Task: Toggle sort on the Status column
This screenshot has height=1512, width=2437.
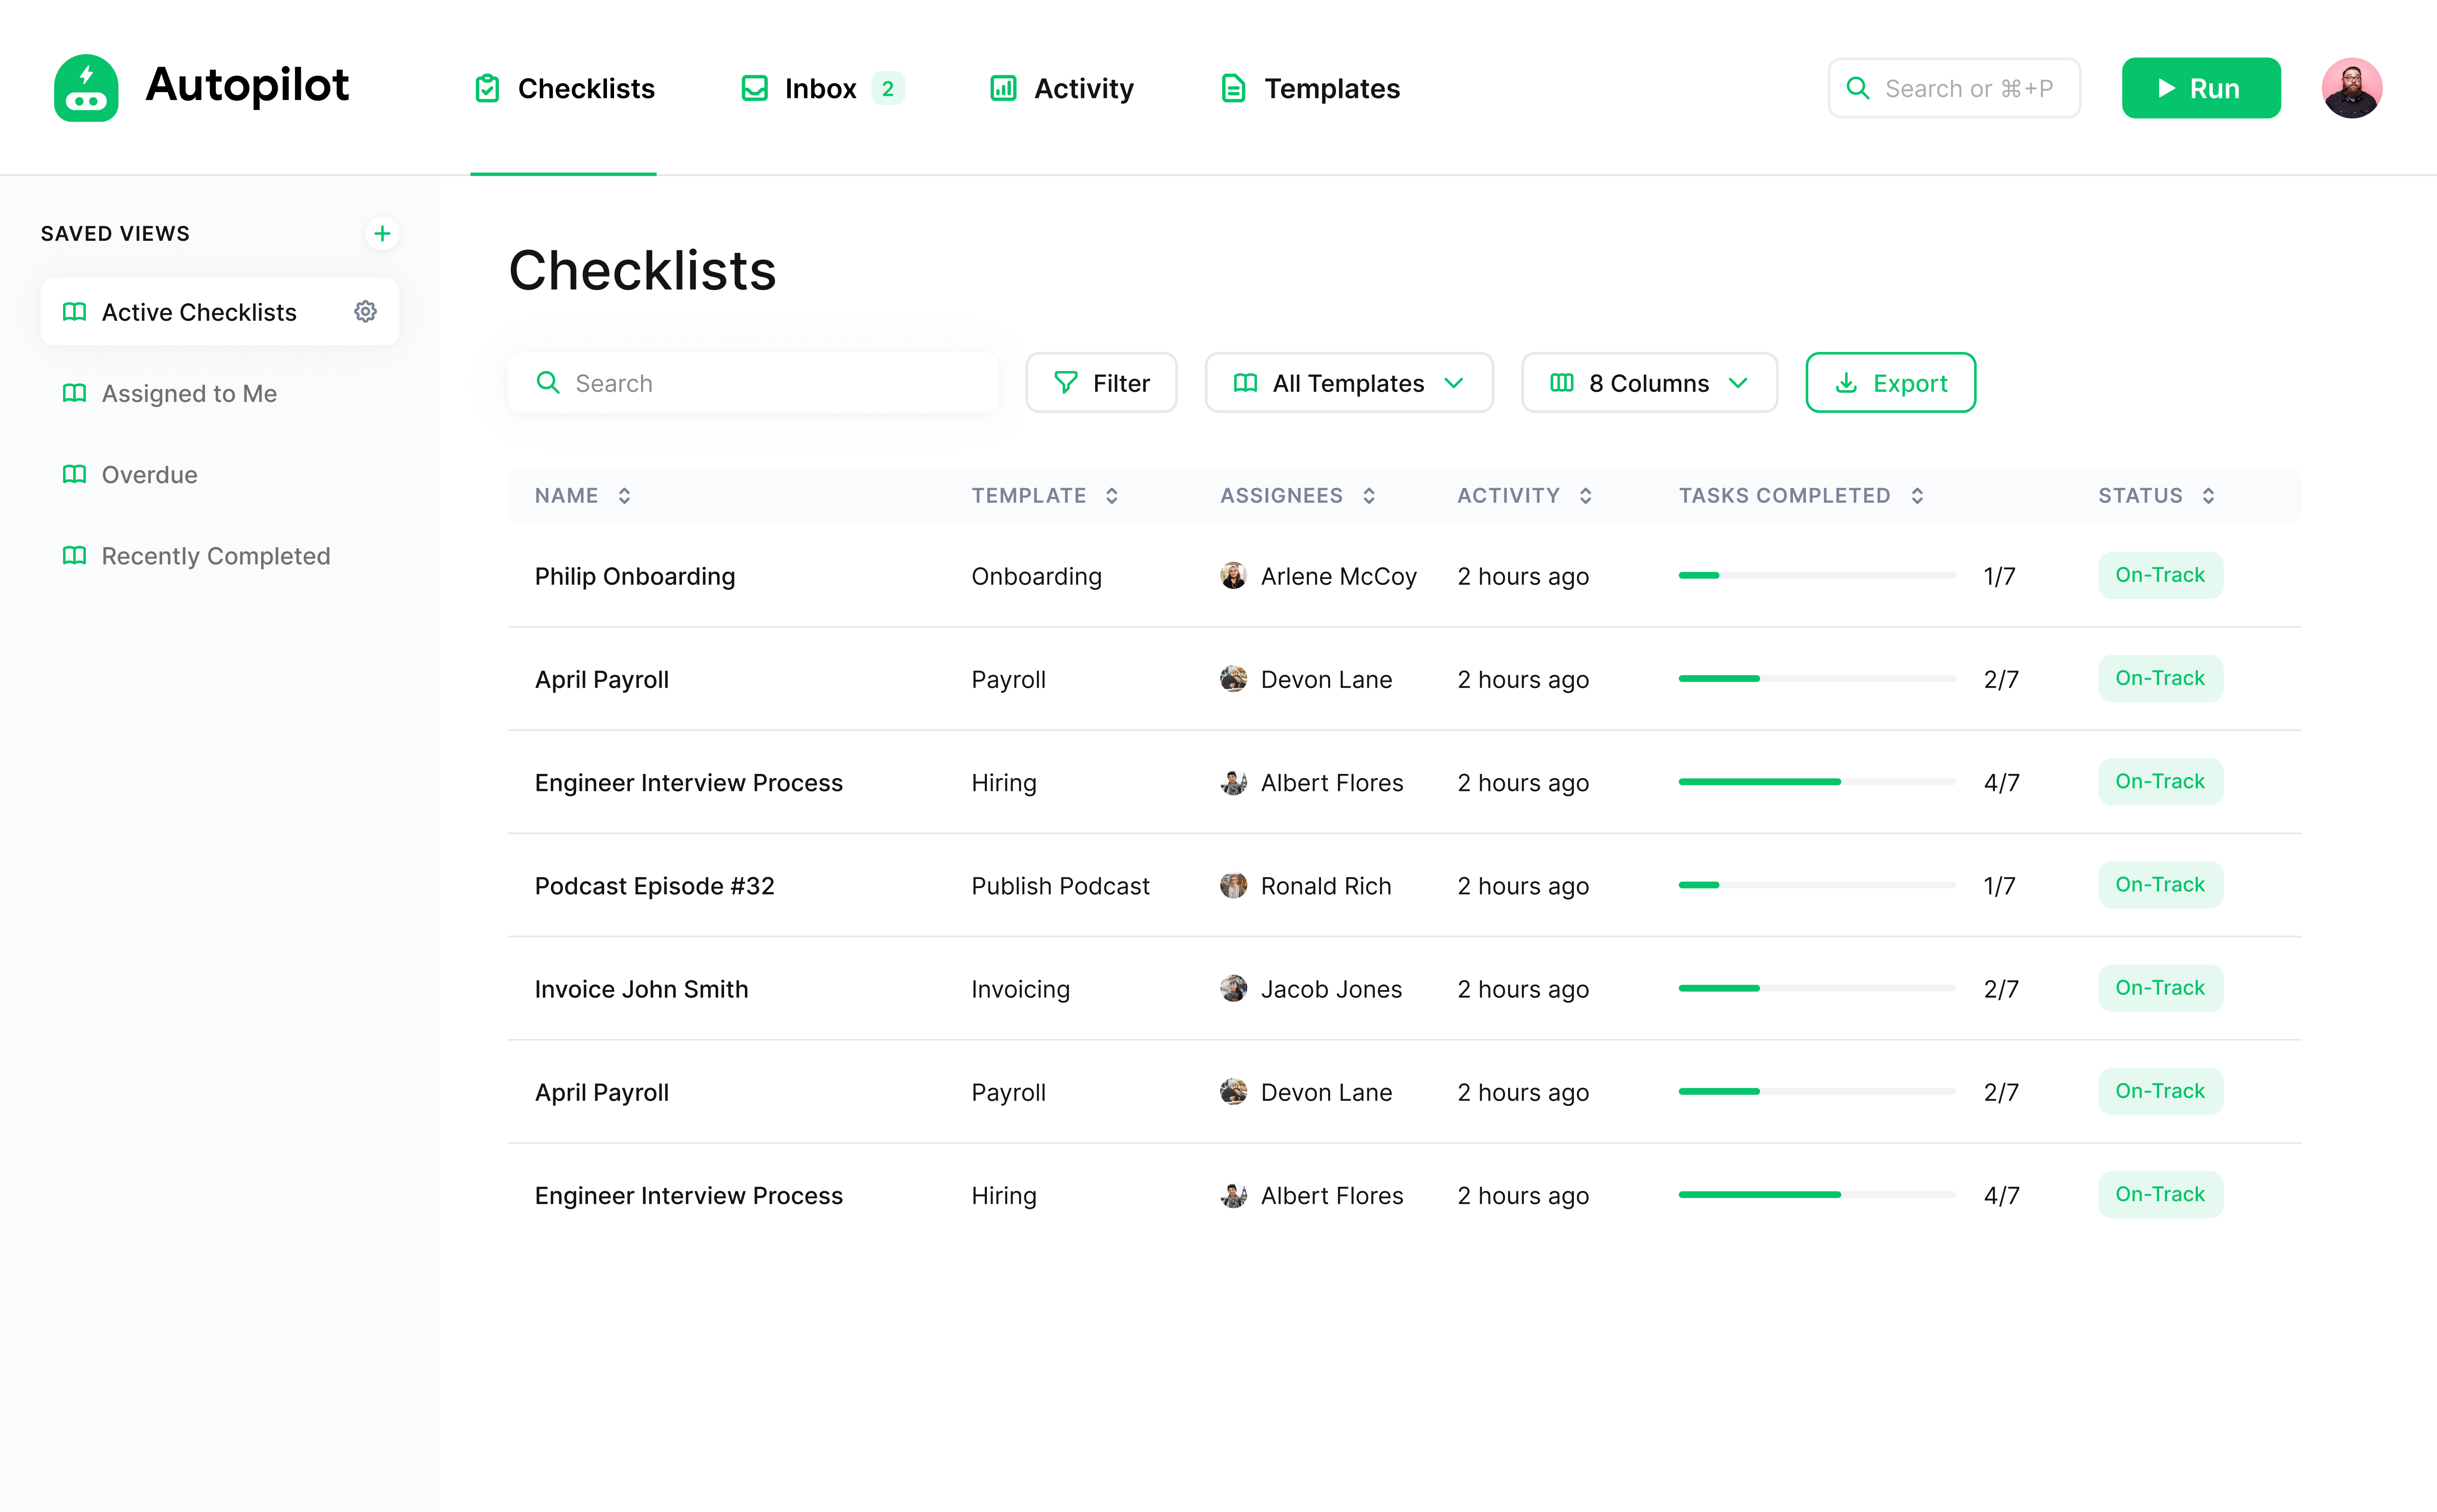Action: pos(2208,496)
